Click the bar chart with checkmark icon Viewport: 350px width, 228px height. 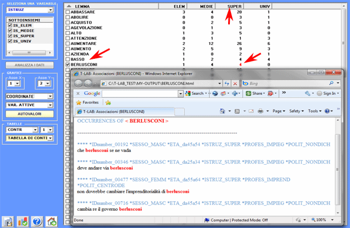pyautogui.click(x=23, y=221)
